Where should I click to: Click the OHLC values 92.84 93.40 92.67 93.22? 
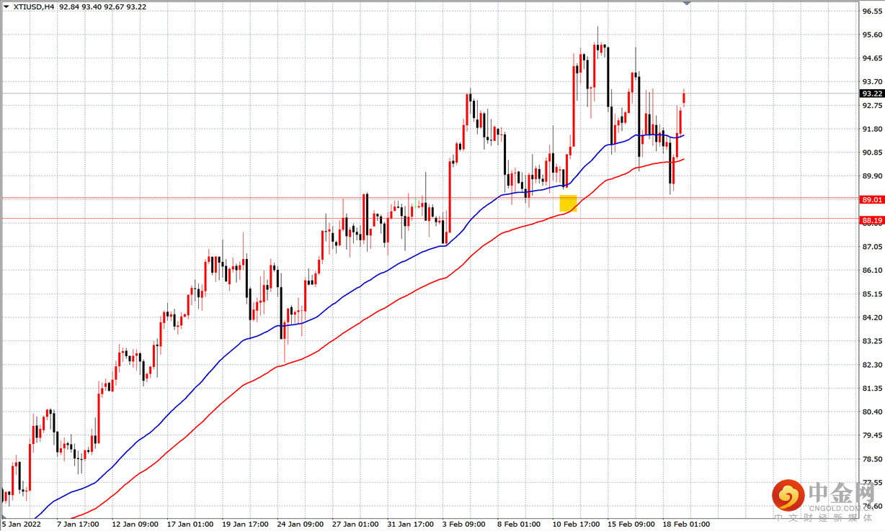(x=103, y=6)
